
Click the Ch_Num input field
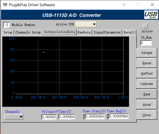[146, 43]
